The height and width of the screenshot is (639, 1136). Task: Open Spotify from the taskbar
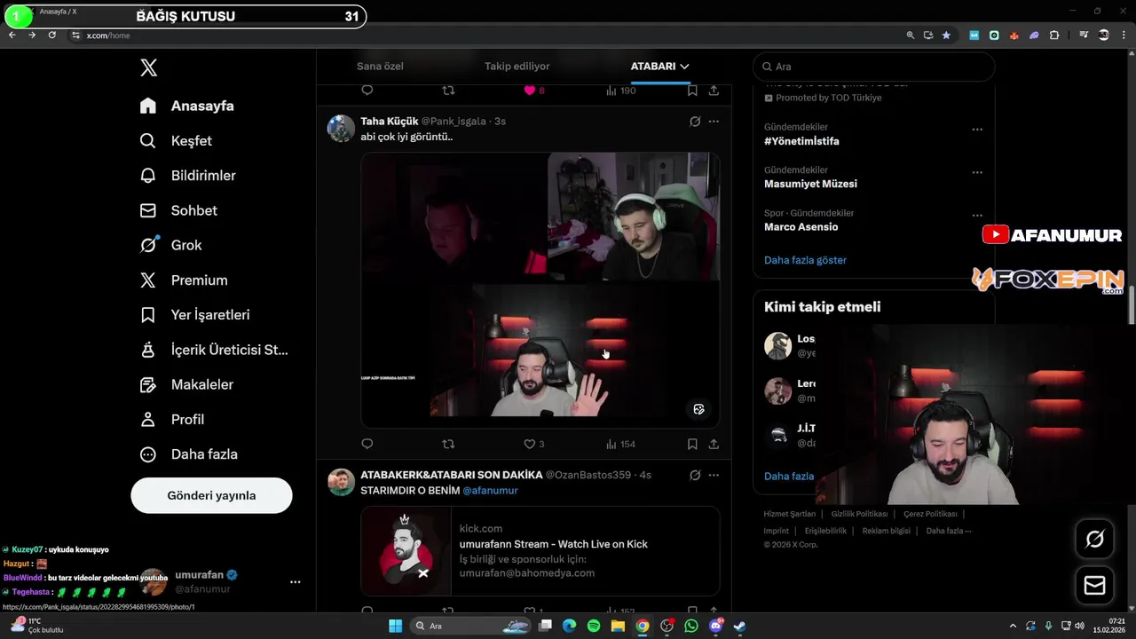pos(594,626)
